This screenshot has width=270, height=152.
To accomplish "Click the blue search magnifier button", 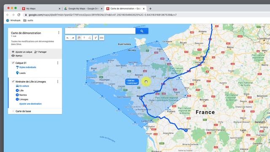I will coord(142,31).
